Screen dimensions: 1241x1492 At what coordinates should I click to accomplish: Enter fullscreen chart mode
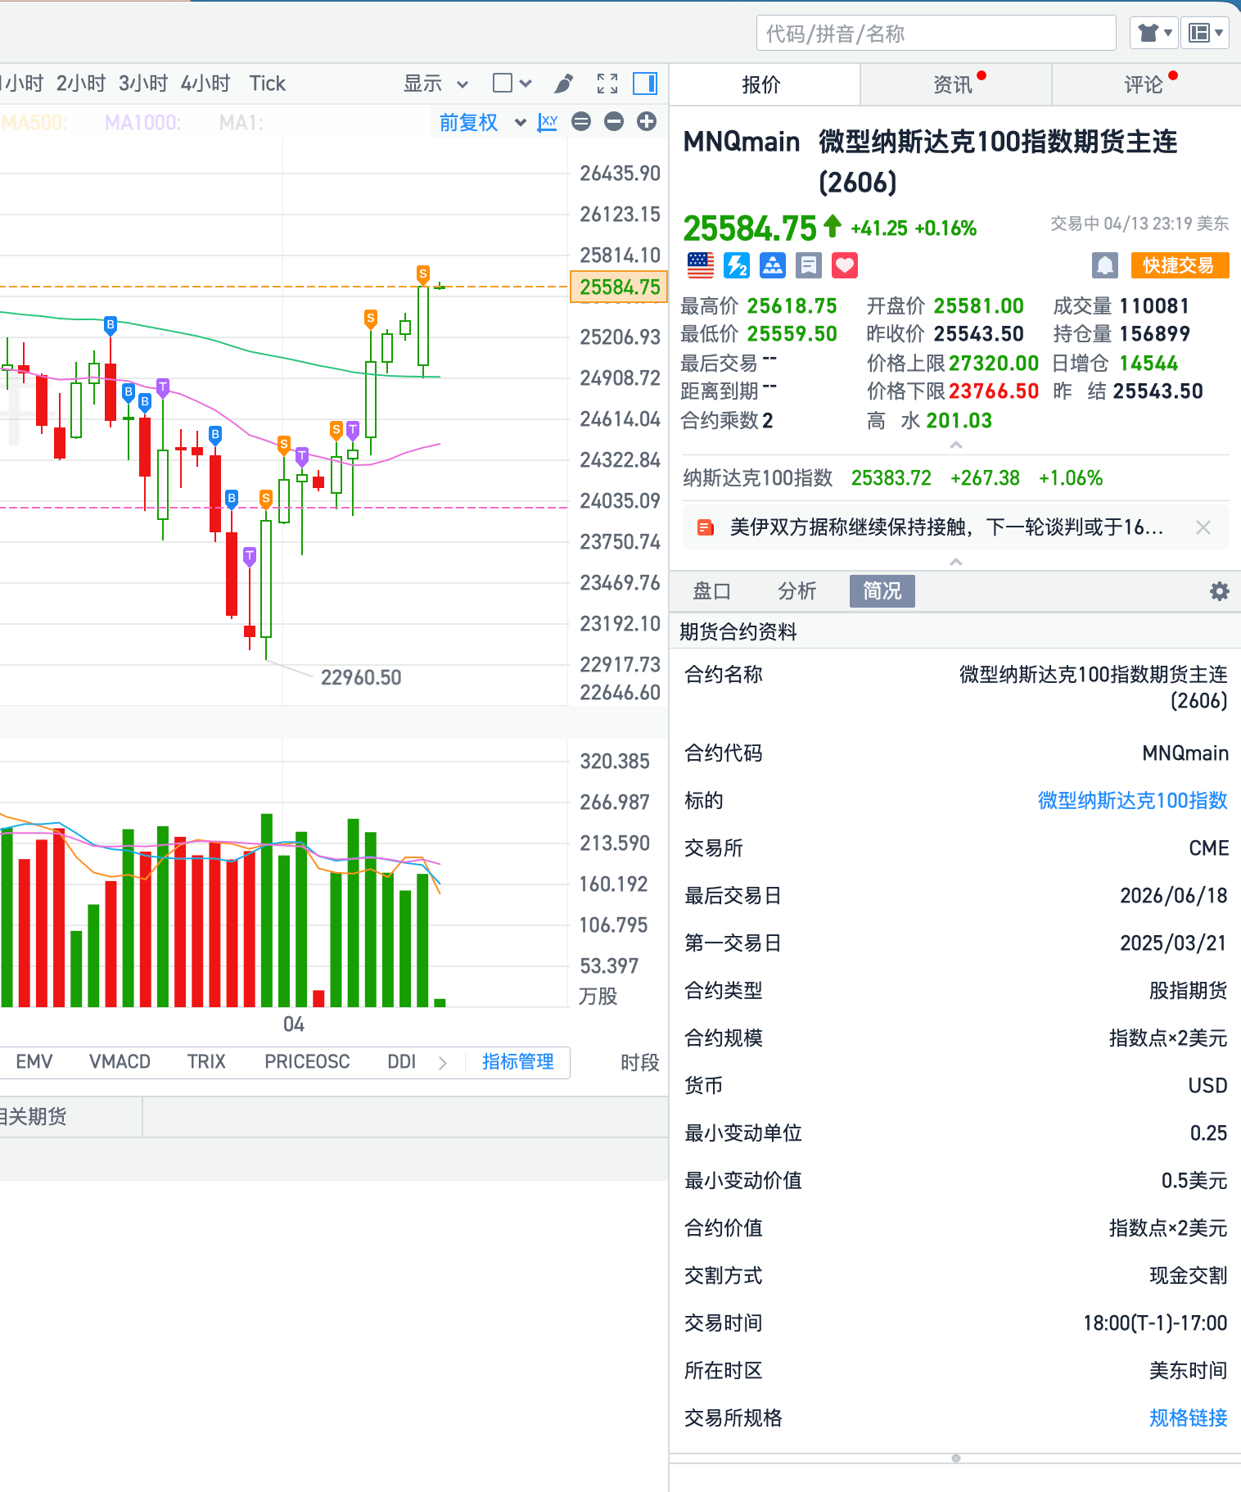[607, 84]
